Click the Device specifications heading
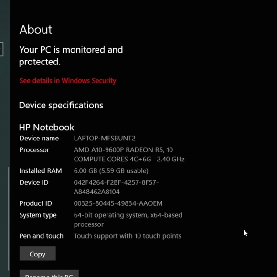This screenshot has width=277, height=277. pos(61,106)
